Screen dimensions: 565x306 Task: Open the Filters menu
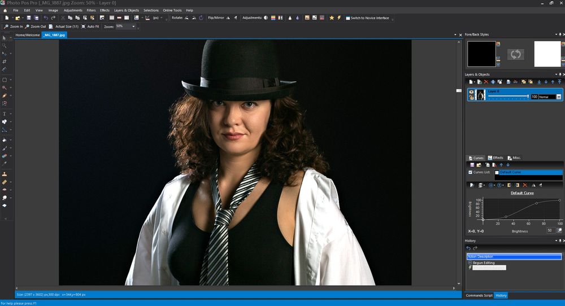91,10
